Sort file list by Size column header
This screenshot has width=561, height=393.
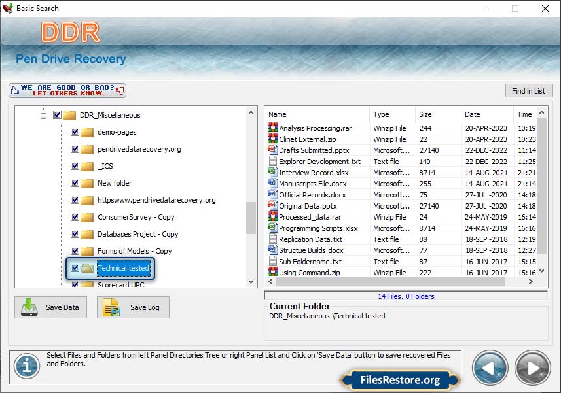(x=438, y=114)
